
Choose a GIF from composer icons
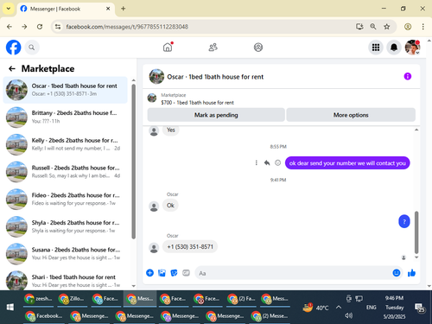(x=186, y=273)
